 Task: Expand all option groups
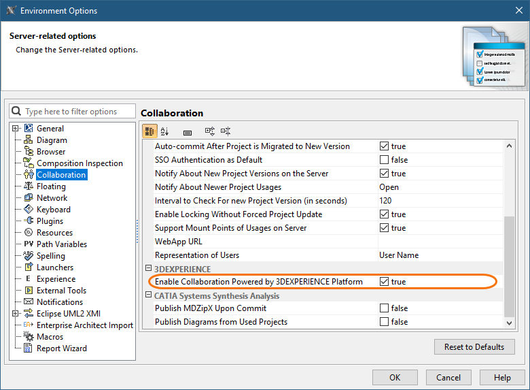210,131
